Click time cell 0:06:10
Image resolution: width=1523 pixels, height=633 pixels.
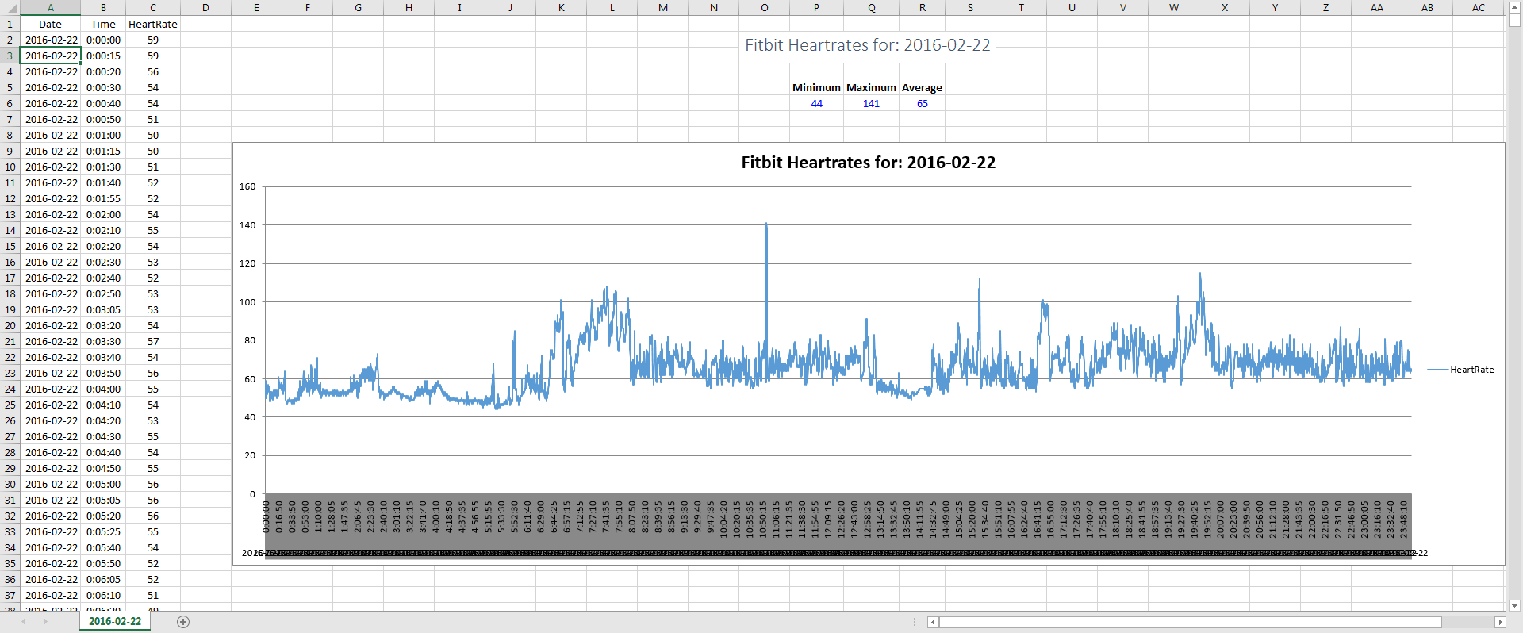(x=103, y=595)
